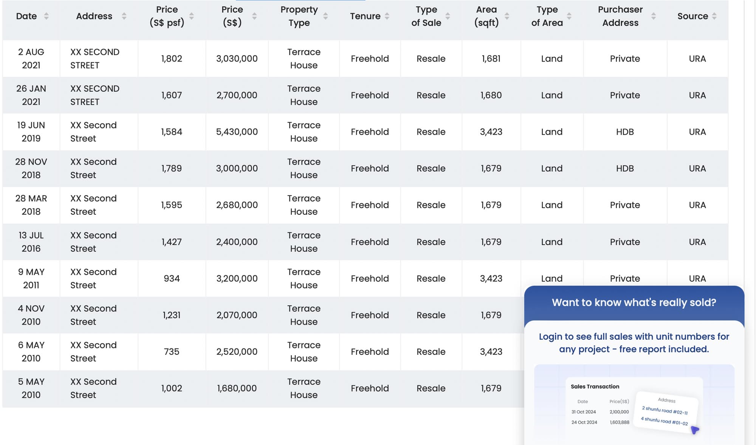Sort by Property Type arrows

pyautogui.click(x=325, y=16)
